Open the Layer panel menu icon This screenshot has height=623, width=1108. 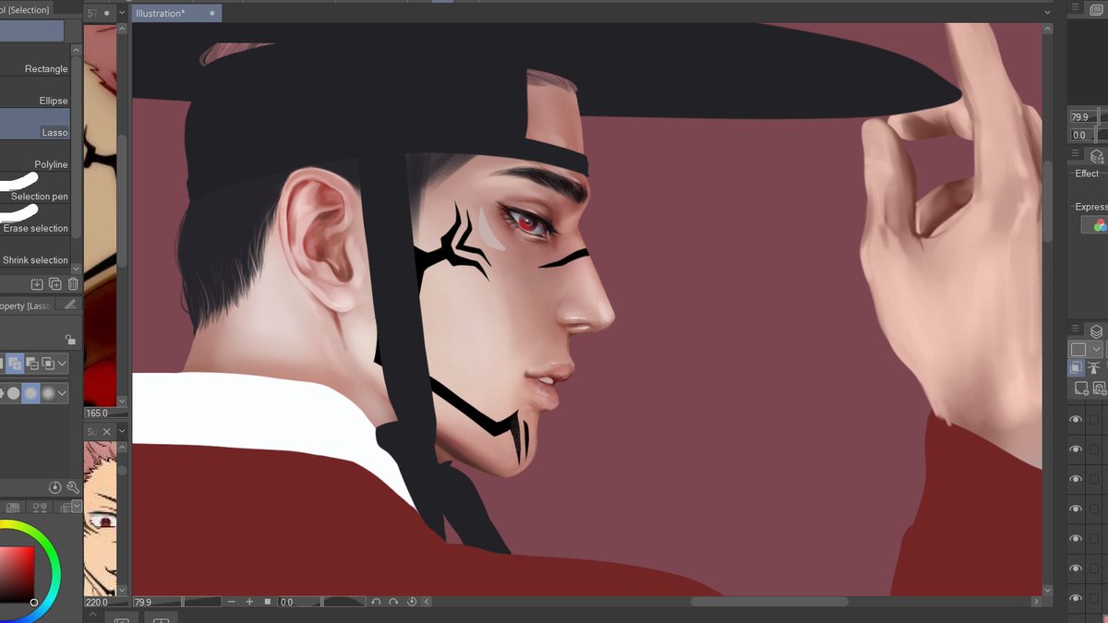point(1075,330)
